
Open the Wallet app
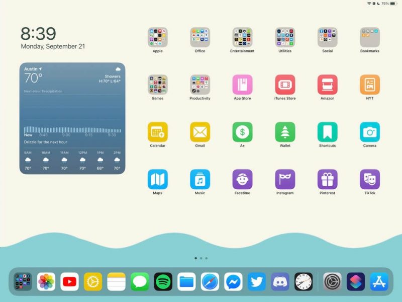pos(285,132)
